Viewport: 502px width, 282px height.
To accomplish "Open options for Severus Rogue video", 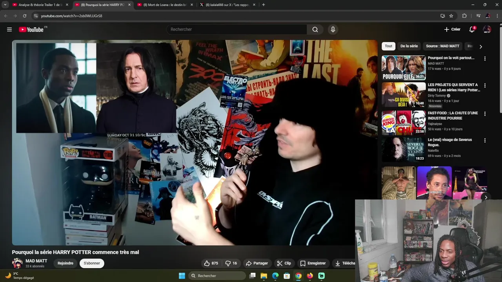I will tap(485, 140).
